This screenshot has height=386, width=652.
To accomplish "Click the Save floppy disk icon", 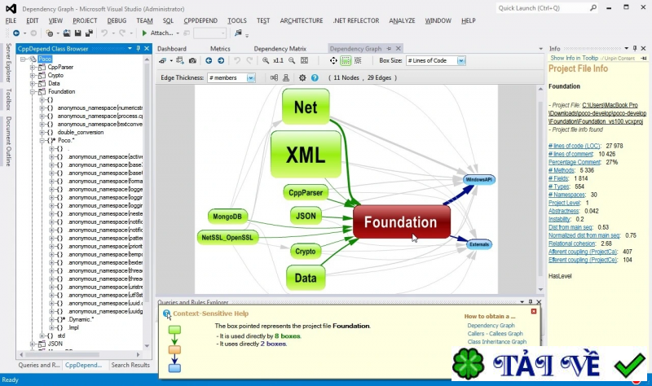I will [x=77, y=33].
